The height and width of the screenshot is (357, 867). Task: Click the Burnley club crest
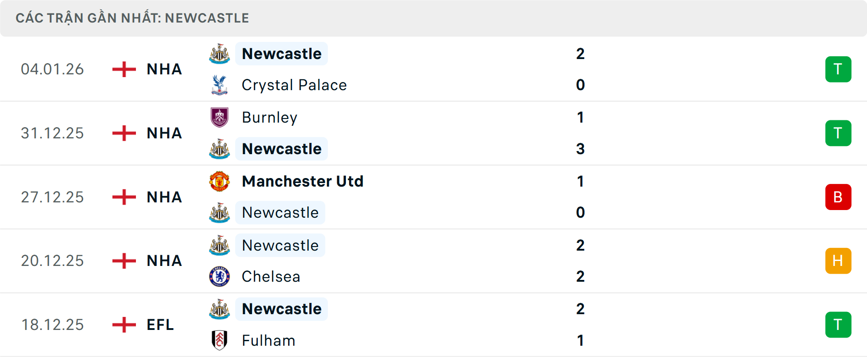219,118
